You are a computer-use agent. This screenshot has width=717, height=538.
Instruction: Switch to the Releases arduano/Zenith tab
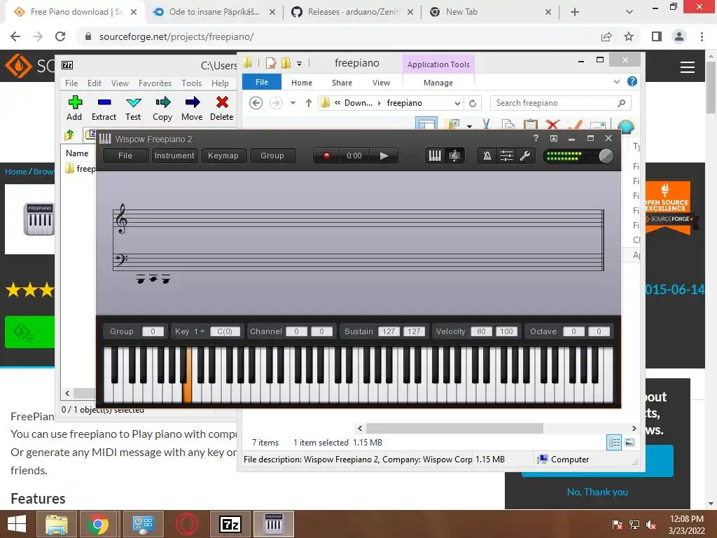click(352, 12)
